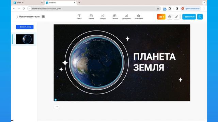Click the Новая презентация title
The height and width of the screenshot is (122, 218).
[x=29, y=17]
